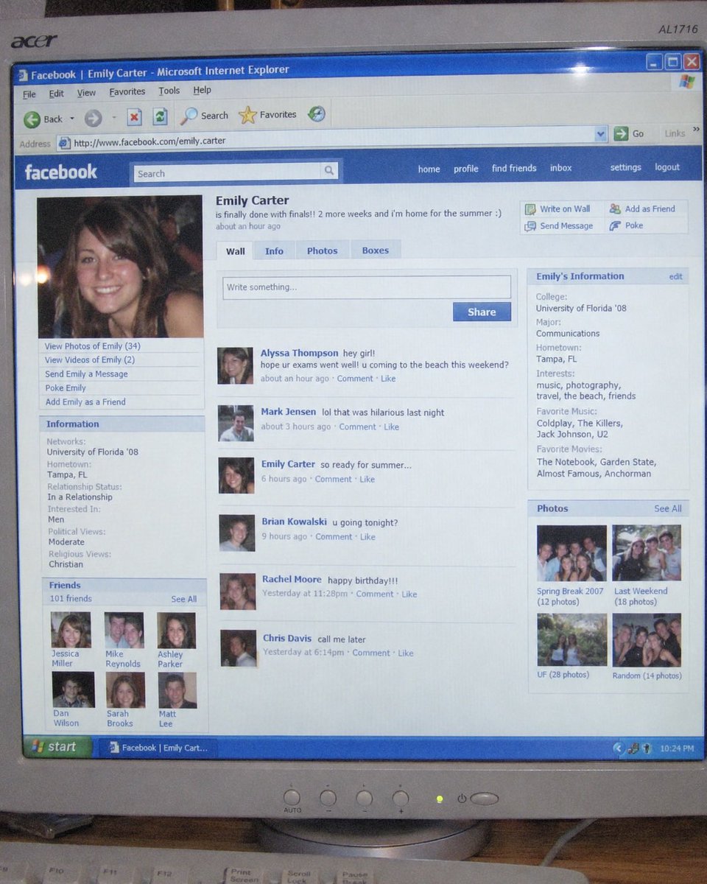Expand the Links toolbar chevron
Image resolution: width=707 pixels, height=884 pixels.
coord(696,130)
